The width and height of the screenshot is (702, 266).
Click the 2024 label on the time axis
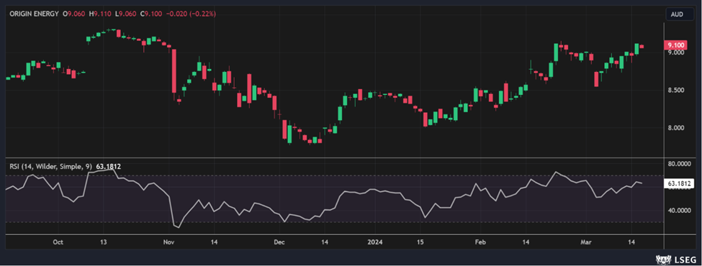(x=374, y=242)
